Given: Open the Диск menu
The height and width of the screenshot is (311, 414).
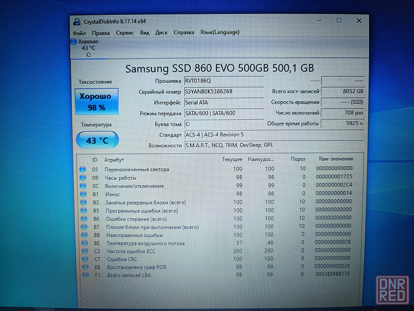Looking at the screenshot, I should tap(161, 32).
